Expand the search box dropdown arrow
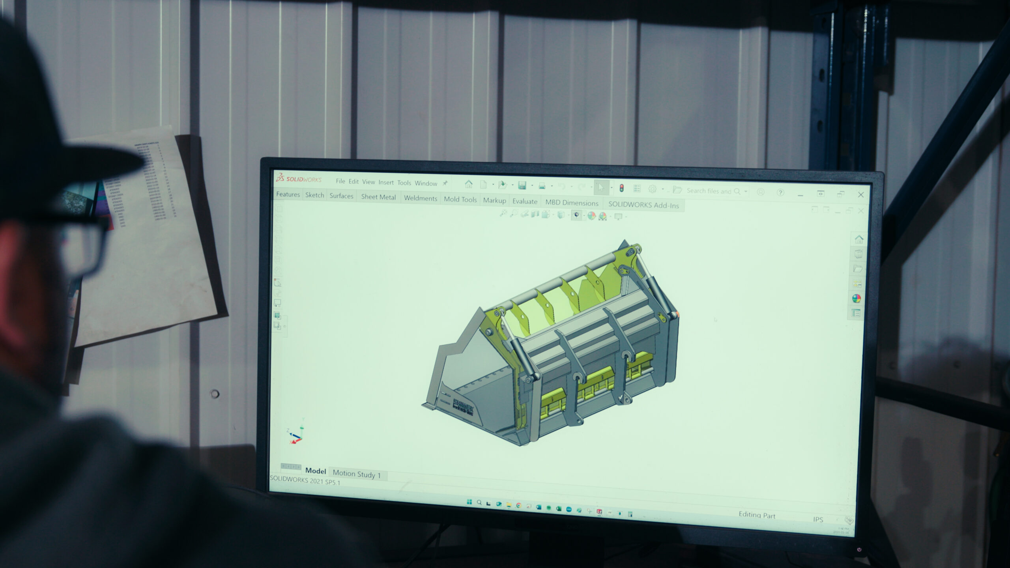This screenshot has width=1010, height=568. [x=746, y=192]
